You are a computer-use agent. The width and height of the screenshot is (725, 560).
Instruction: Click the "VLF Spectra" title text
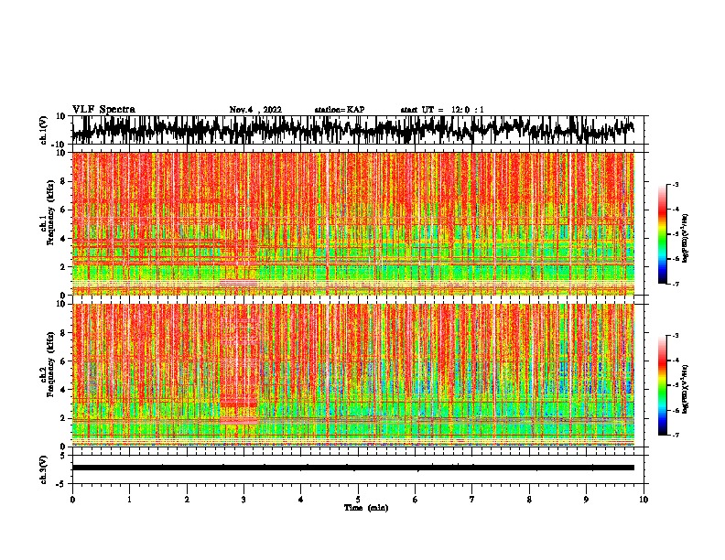click(x=103, y=109)
